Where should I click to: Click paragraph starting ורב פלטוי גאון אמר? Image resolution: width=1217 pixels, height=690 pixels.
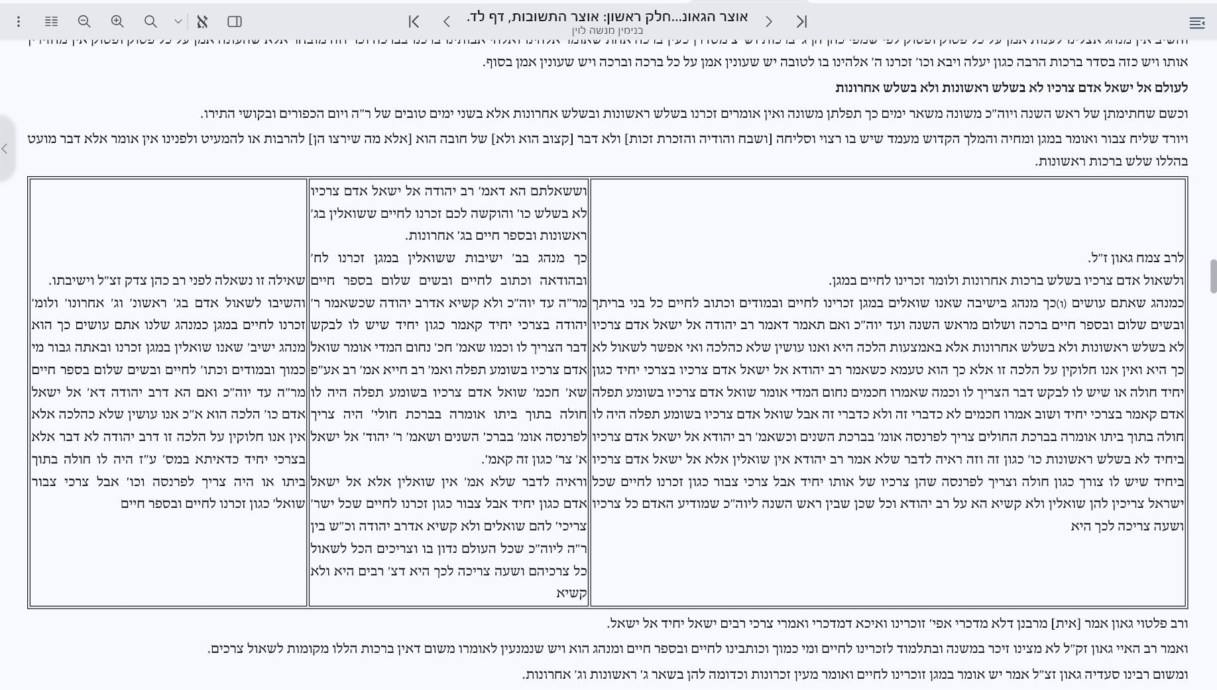[898, 623]
